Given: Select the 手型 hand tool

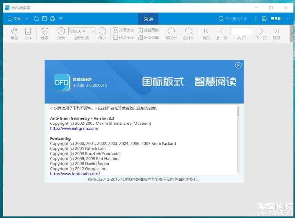Looking at the screenshot, I should tap(14, 34).
